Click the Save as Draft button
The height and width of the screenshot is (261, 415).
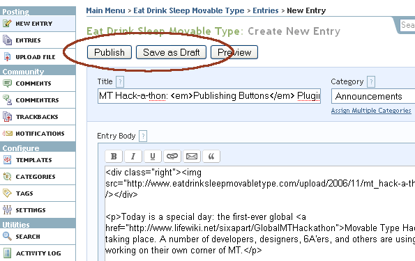point(172,52)
